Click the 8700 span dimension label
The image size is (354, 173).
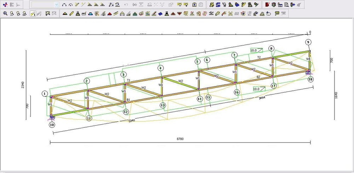[x=180, y=139]
